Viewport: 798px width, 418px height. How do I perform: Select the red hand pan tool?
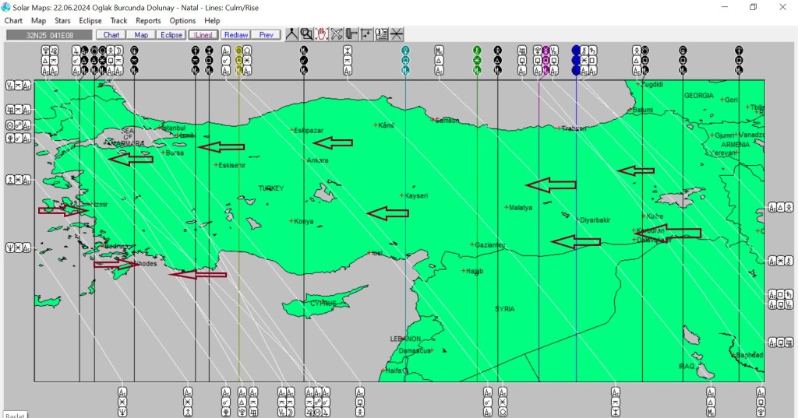point(321,34)
